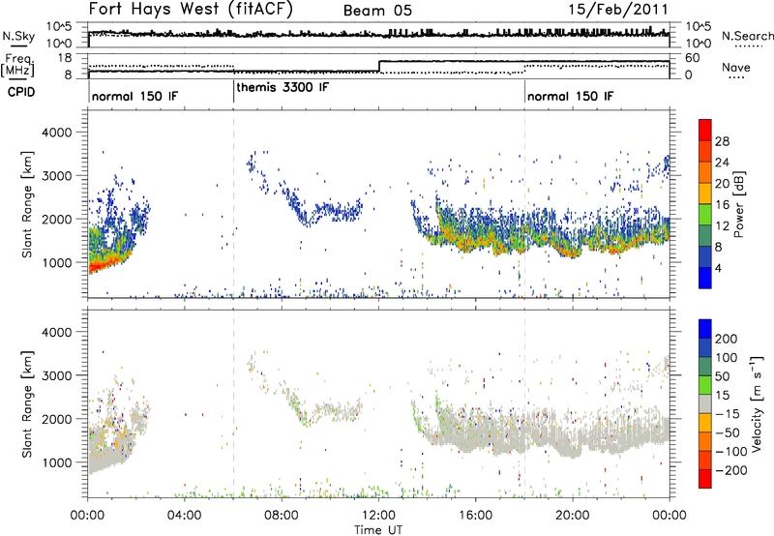
Task: Click the "-100" tick on the Velocity colorbar
Action: point(731,452)
